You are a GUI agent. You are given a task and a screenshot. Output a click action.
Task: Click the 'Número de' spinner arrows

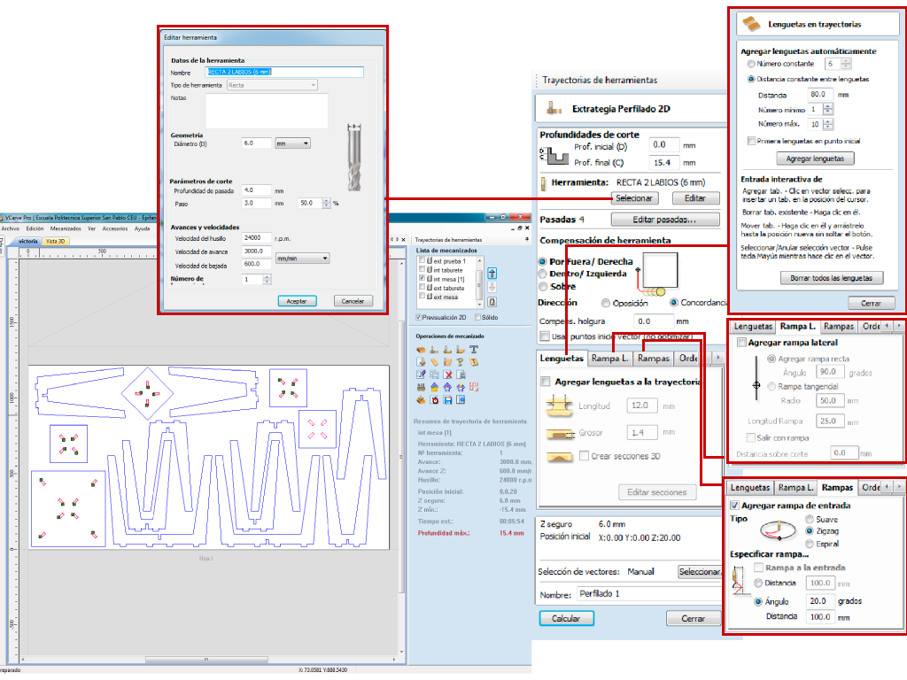click(x=267, y=280)
